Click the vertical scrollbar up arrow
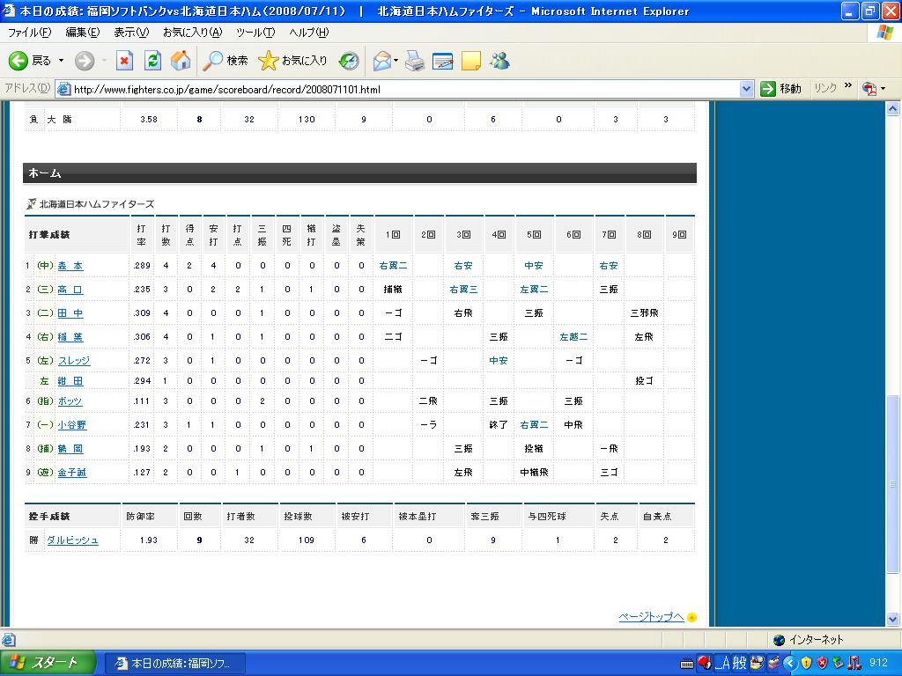Screen dimensions: 902x676 point(893,108)
